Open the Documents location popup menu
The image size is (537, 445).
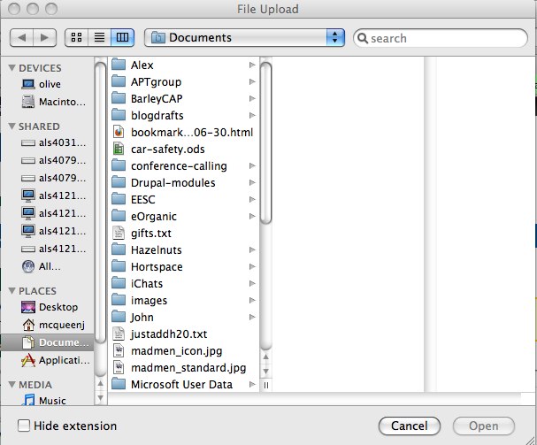[244, 37]
